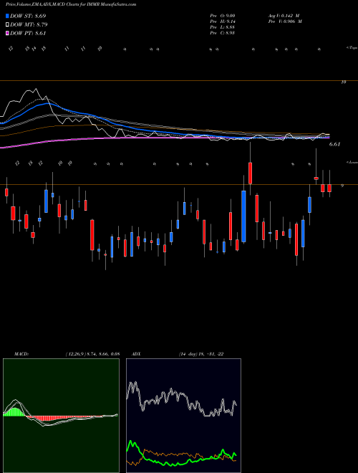
Task: Click the 'Pre L: 8.88' value
Action: click(x=223, y=27)
